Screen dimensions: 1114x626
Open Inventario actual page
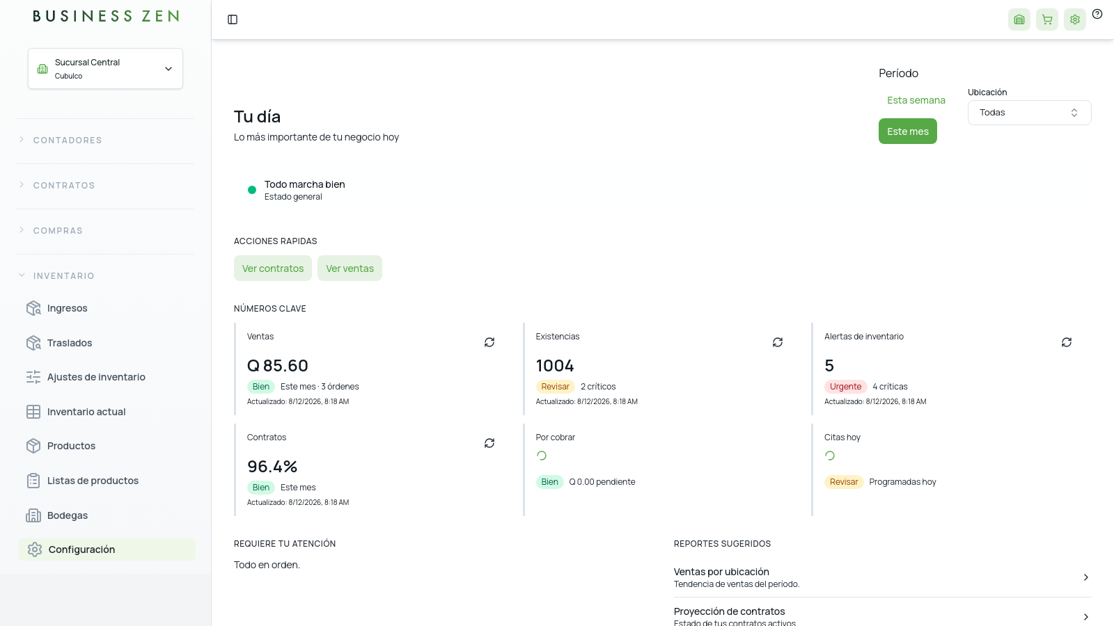click(107, 412)
